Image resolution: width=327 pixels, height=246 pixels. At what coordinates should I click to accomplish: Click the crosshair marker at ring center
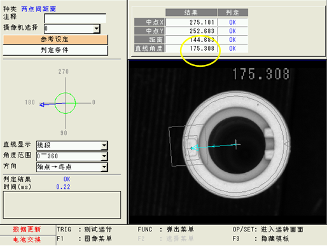[236, 144]
